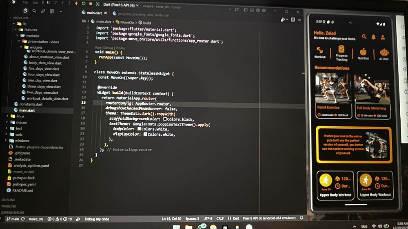Click the Colors.black color swatch
This screenshot has height=229, width=408.
tap(165, 119)
